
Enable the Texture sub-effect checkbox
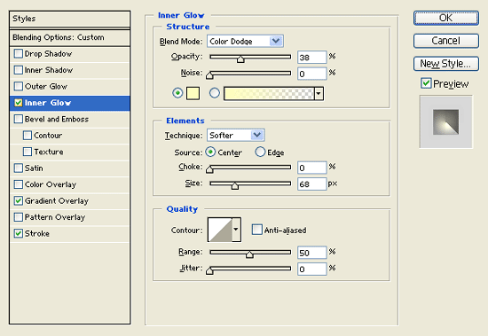point(28,152)
